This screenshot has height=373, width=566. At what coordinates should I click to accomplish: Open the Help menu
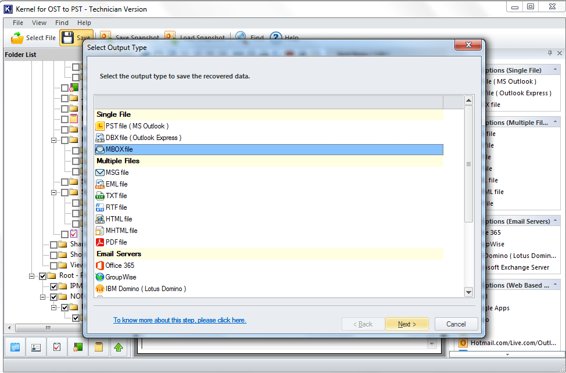coord(84,23)
